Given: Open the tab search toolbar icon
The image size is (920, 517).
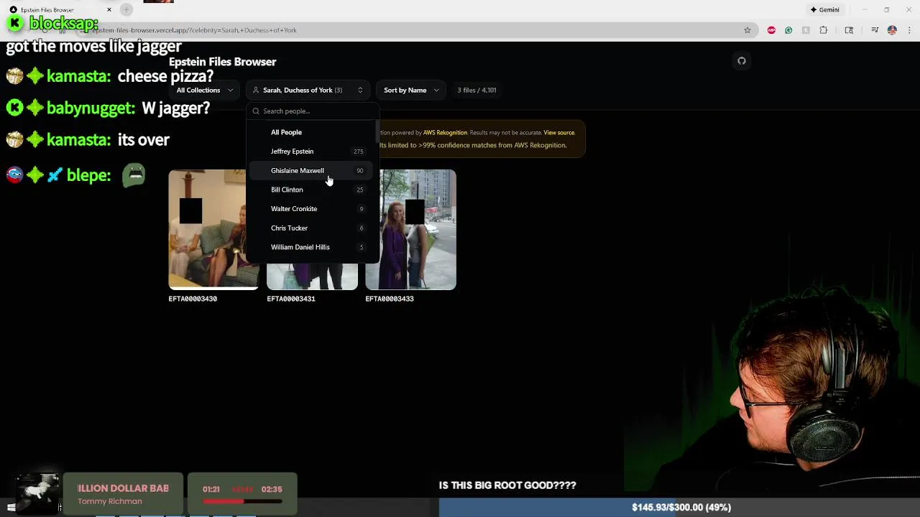Looking at the screenshot, I should [849, 30].
